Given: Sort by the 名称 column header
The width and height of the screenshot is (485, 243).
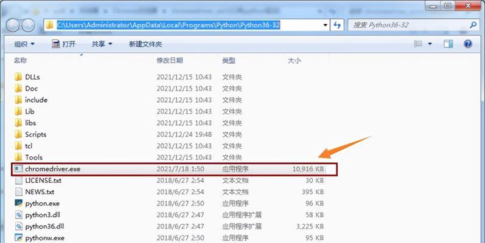Looking at the screenshot, I should click(21, 61).
